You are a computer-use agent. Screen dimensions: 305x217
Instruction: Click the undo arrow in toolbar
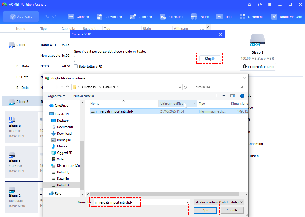(x=47, y=17)
